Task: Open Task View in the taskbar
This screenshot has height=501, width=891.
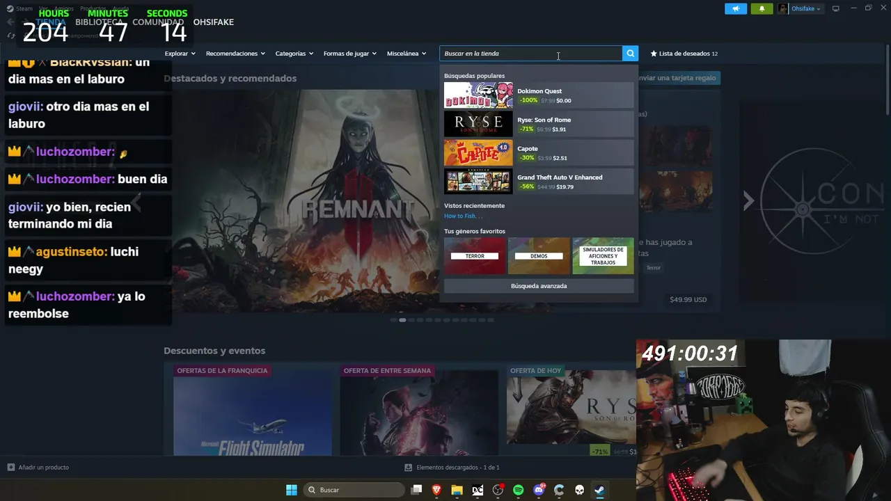Action: tap(416, 490)
